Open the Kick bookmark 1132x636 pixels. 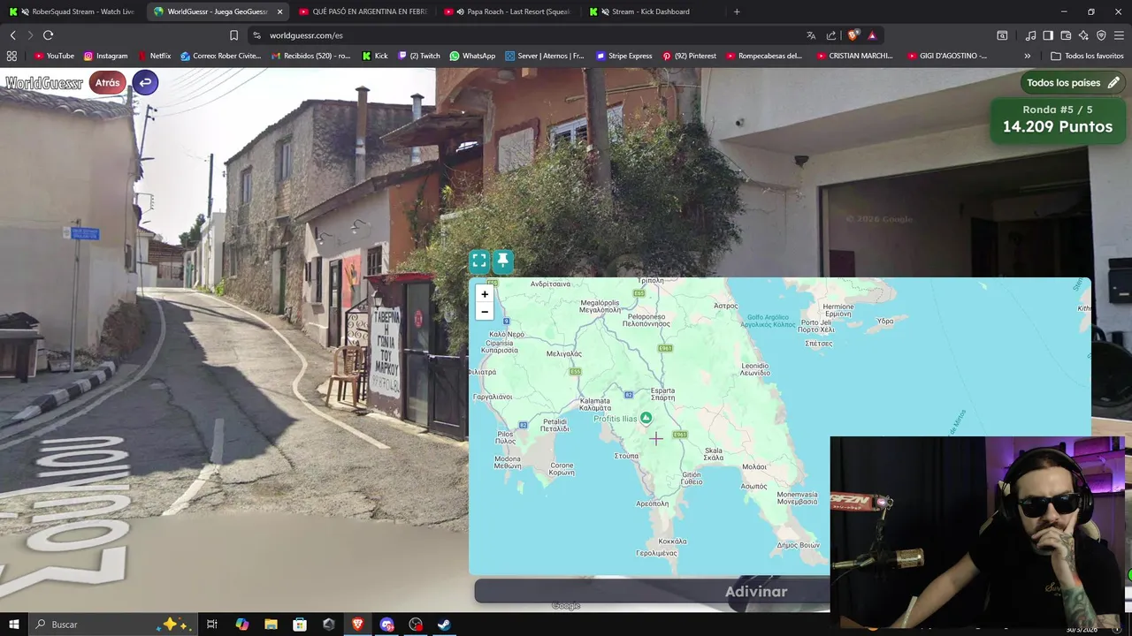pos(375,56)
